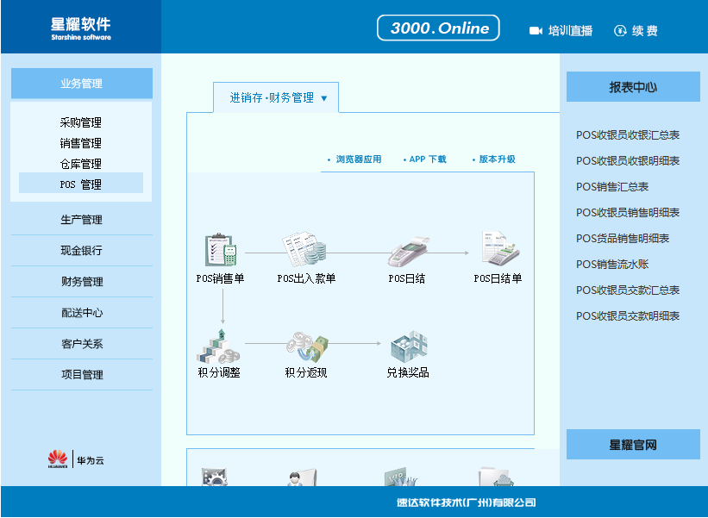Viewport: 708px width, 518px height.
Task: Click the yuan coin icon beside 续费
Action: point(620,31)
